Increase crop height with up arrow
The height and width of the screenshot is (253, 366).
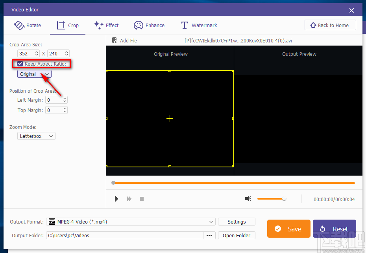tap(67, 52)
